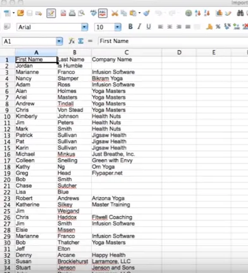
Task: Apply Currency number format icon
Action: (x=209, y=27)
